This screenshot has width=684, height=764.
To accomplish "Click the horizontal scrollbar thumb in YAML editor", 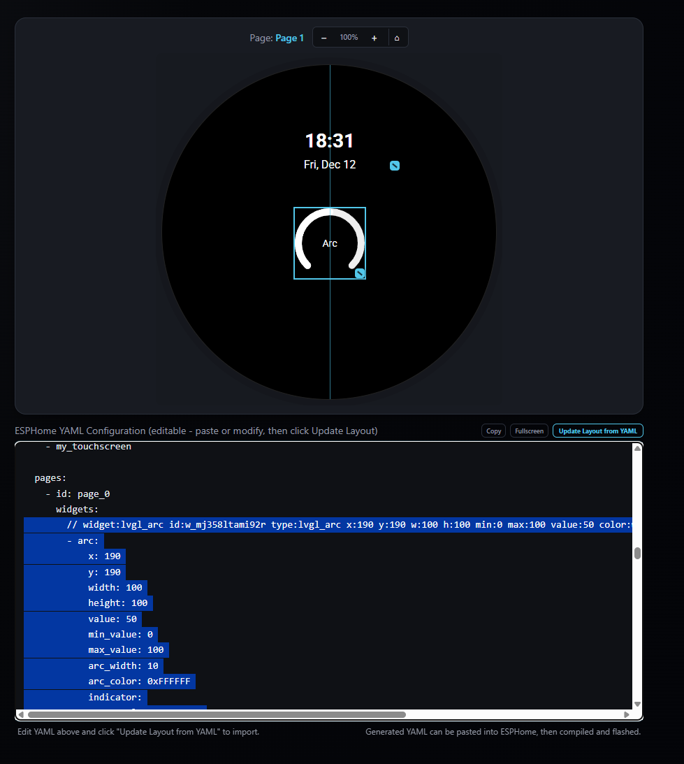I will point(217,715).
